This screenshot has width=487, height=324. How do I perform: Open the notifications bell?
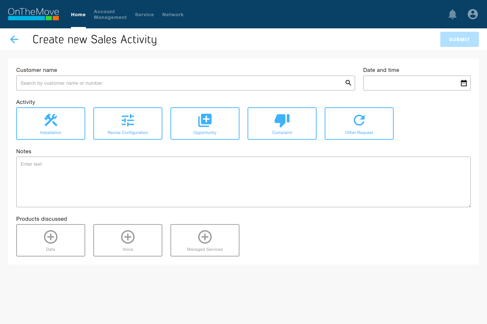[x=453, y=14]
